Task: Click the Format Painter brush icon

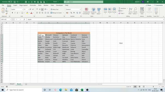Action: (6, 14)
